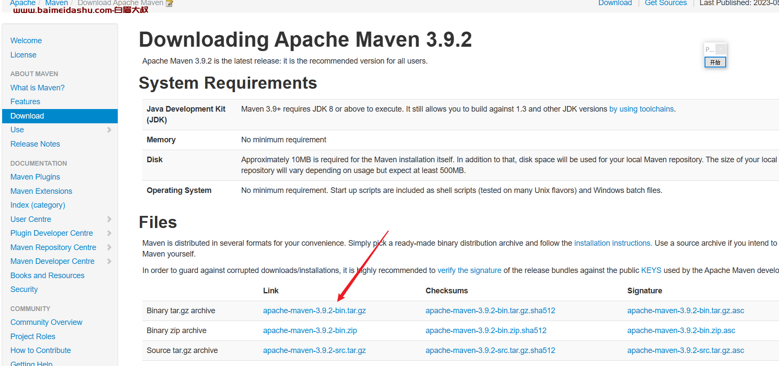779x366 pixels.
Task: Download apache-maven-3.9.2-bin.tar.gz
Action: (315, 311)
